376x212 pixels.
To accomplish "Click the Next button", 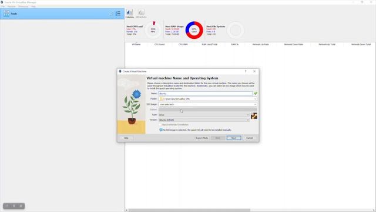I will [234, 138].
